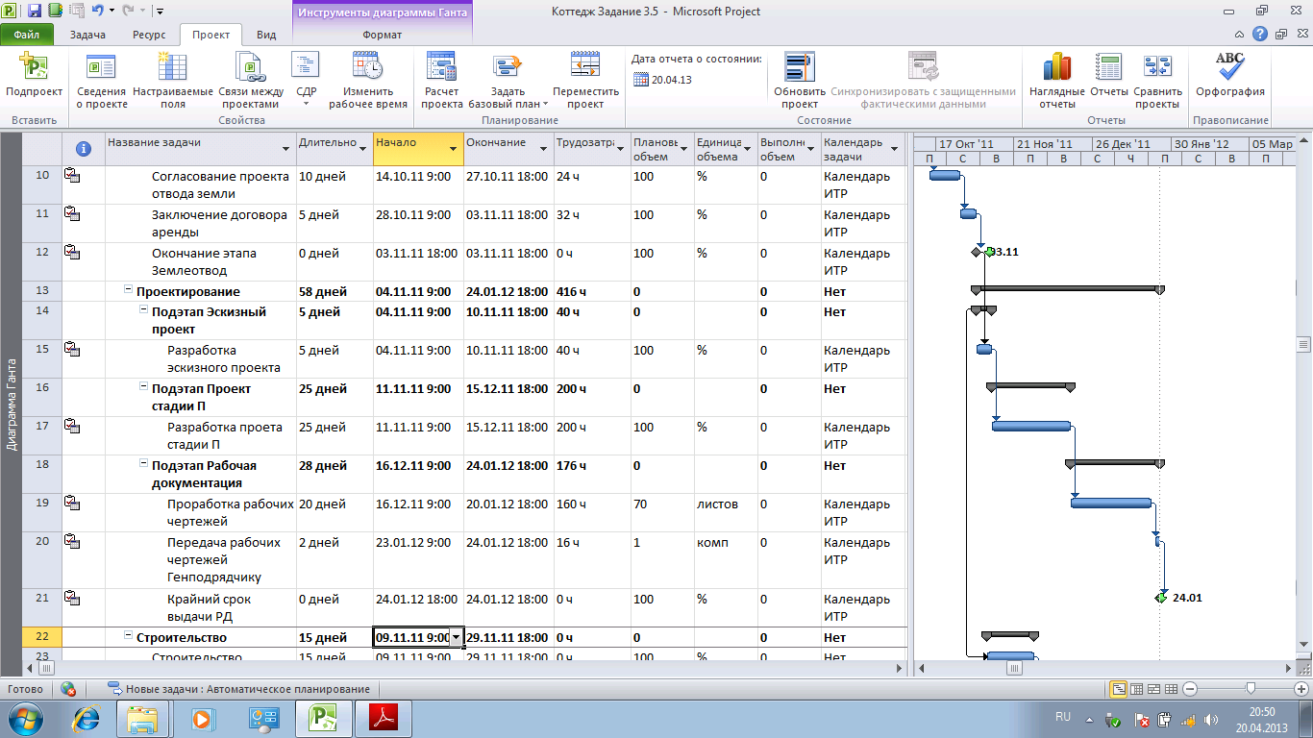
Task: Zoom in with the plus button
Action: pyautogui.click(x=1301, y=689)
